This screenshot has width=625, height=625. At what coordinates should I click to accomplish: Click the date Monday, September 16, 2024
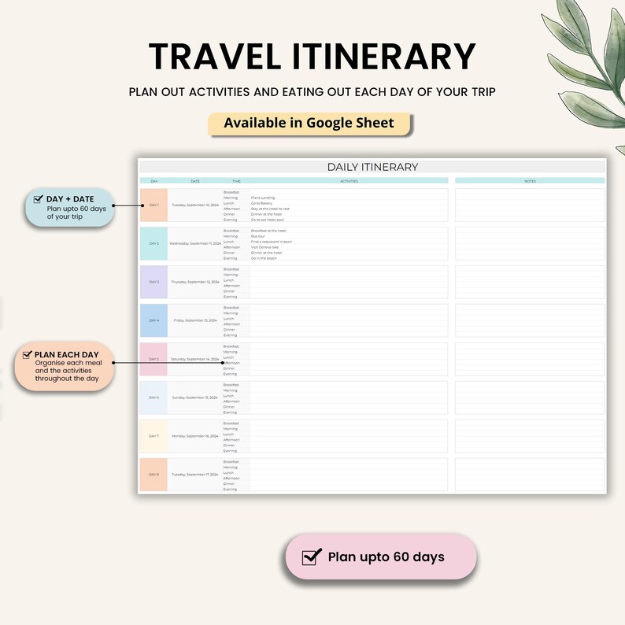click(195, 436)
